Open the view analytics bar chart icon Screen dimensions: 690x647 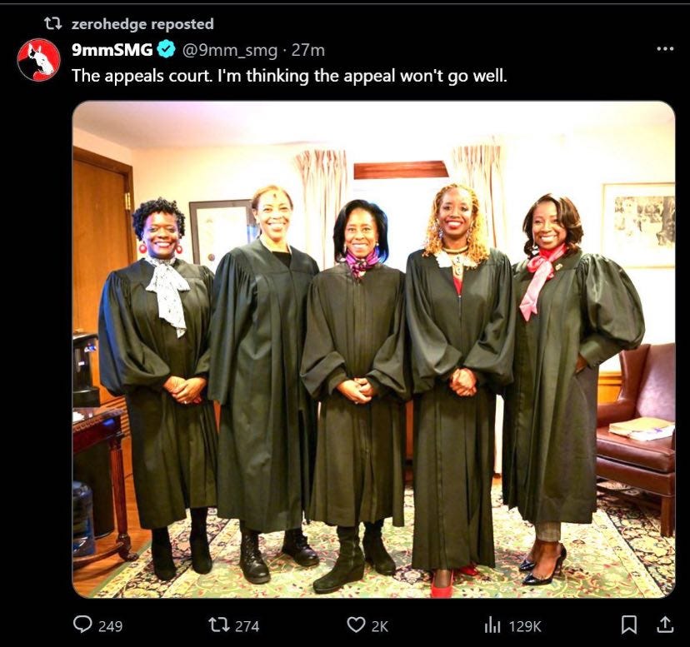pyautogui.click(x=492, y=625)
